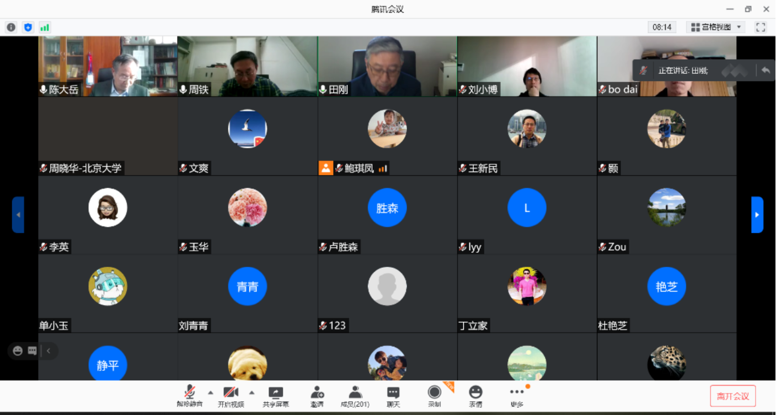Open the 宫格视图 layout dropdown
The height and width of the screenshot is (415, 776).
click(715, 26)
